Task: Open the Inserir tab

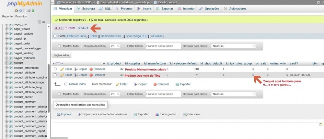Action: pyautogui.click(x=144, y=9)
